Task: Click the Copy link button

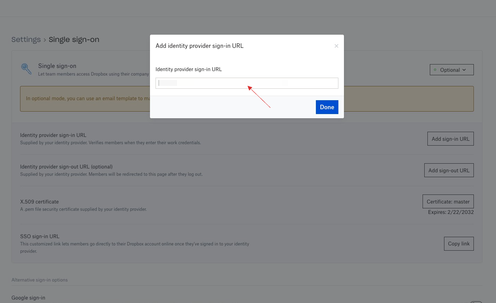Action: (x=459, y=244)
